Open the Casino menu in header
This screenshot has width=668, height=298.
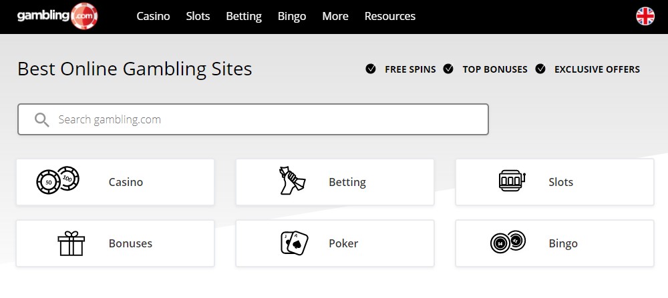pos(153,16)
